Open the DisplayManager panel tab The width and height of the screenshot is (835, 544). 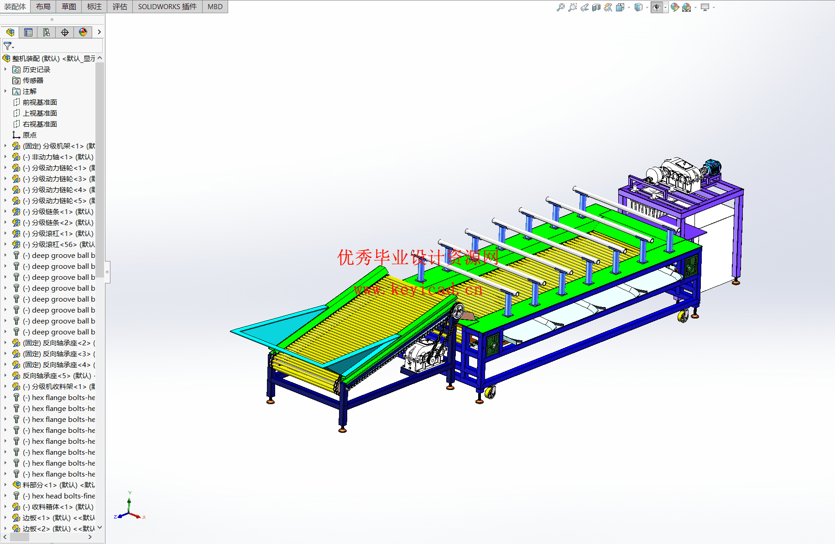coord(83,32)
